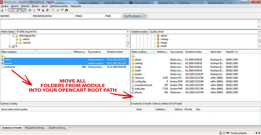Open Site Manager dropdown arrow

click(x=6, y=10)
